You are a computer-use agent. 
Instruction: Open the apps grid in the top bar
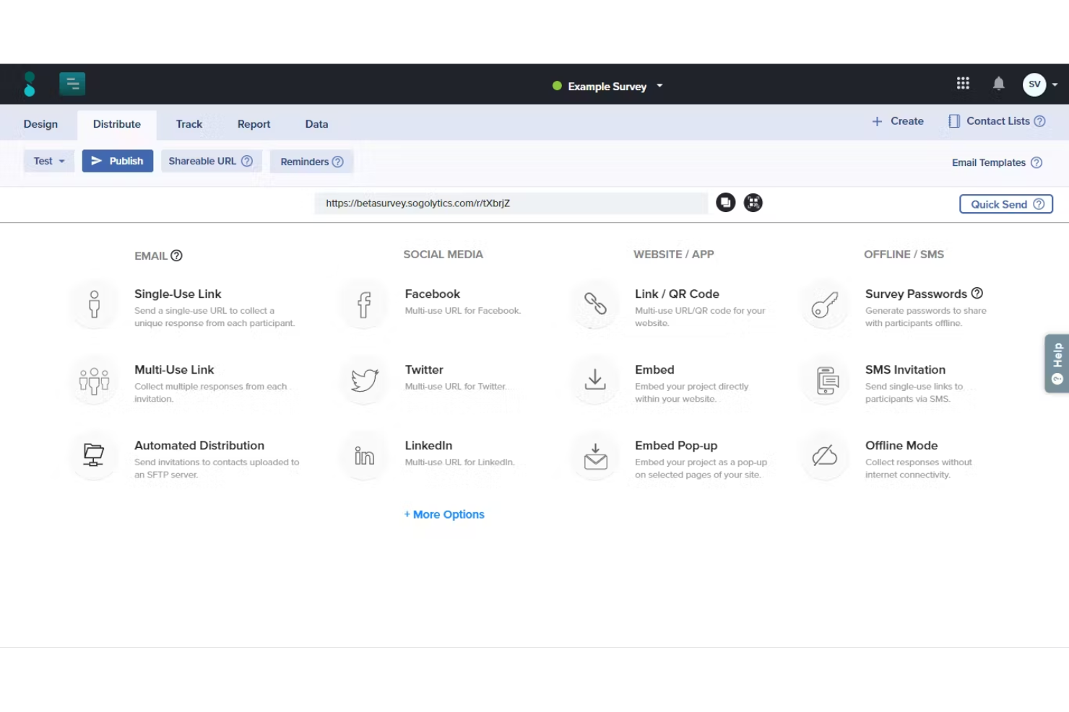(963, 83)
